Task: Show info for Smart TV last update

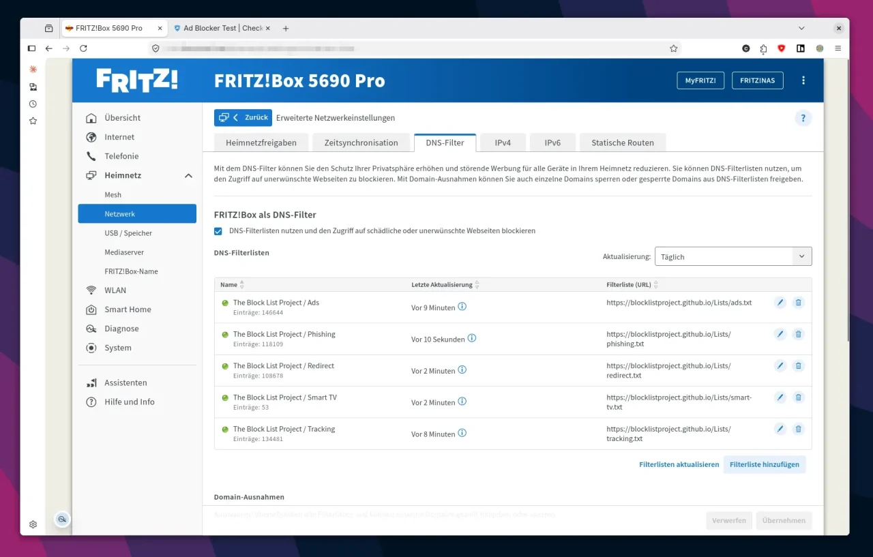Action: point(462,402)
